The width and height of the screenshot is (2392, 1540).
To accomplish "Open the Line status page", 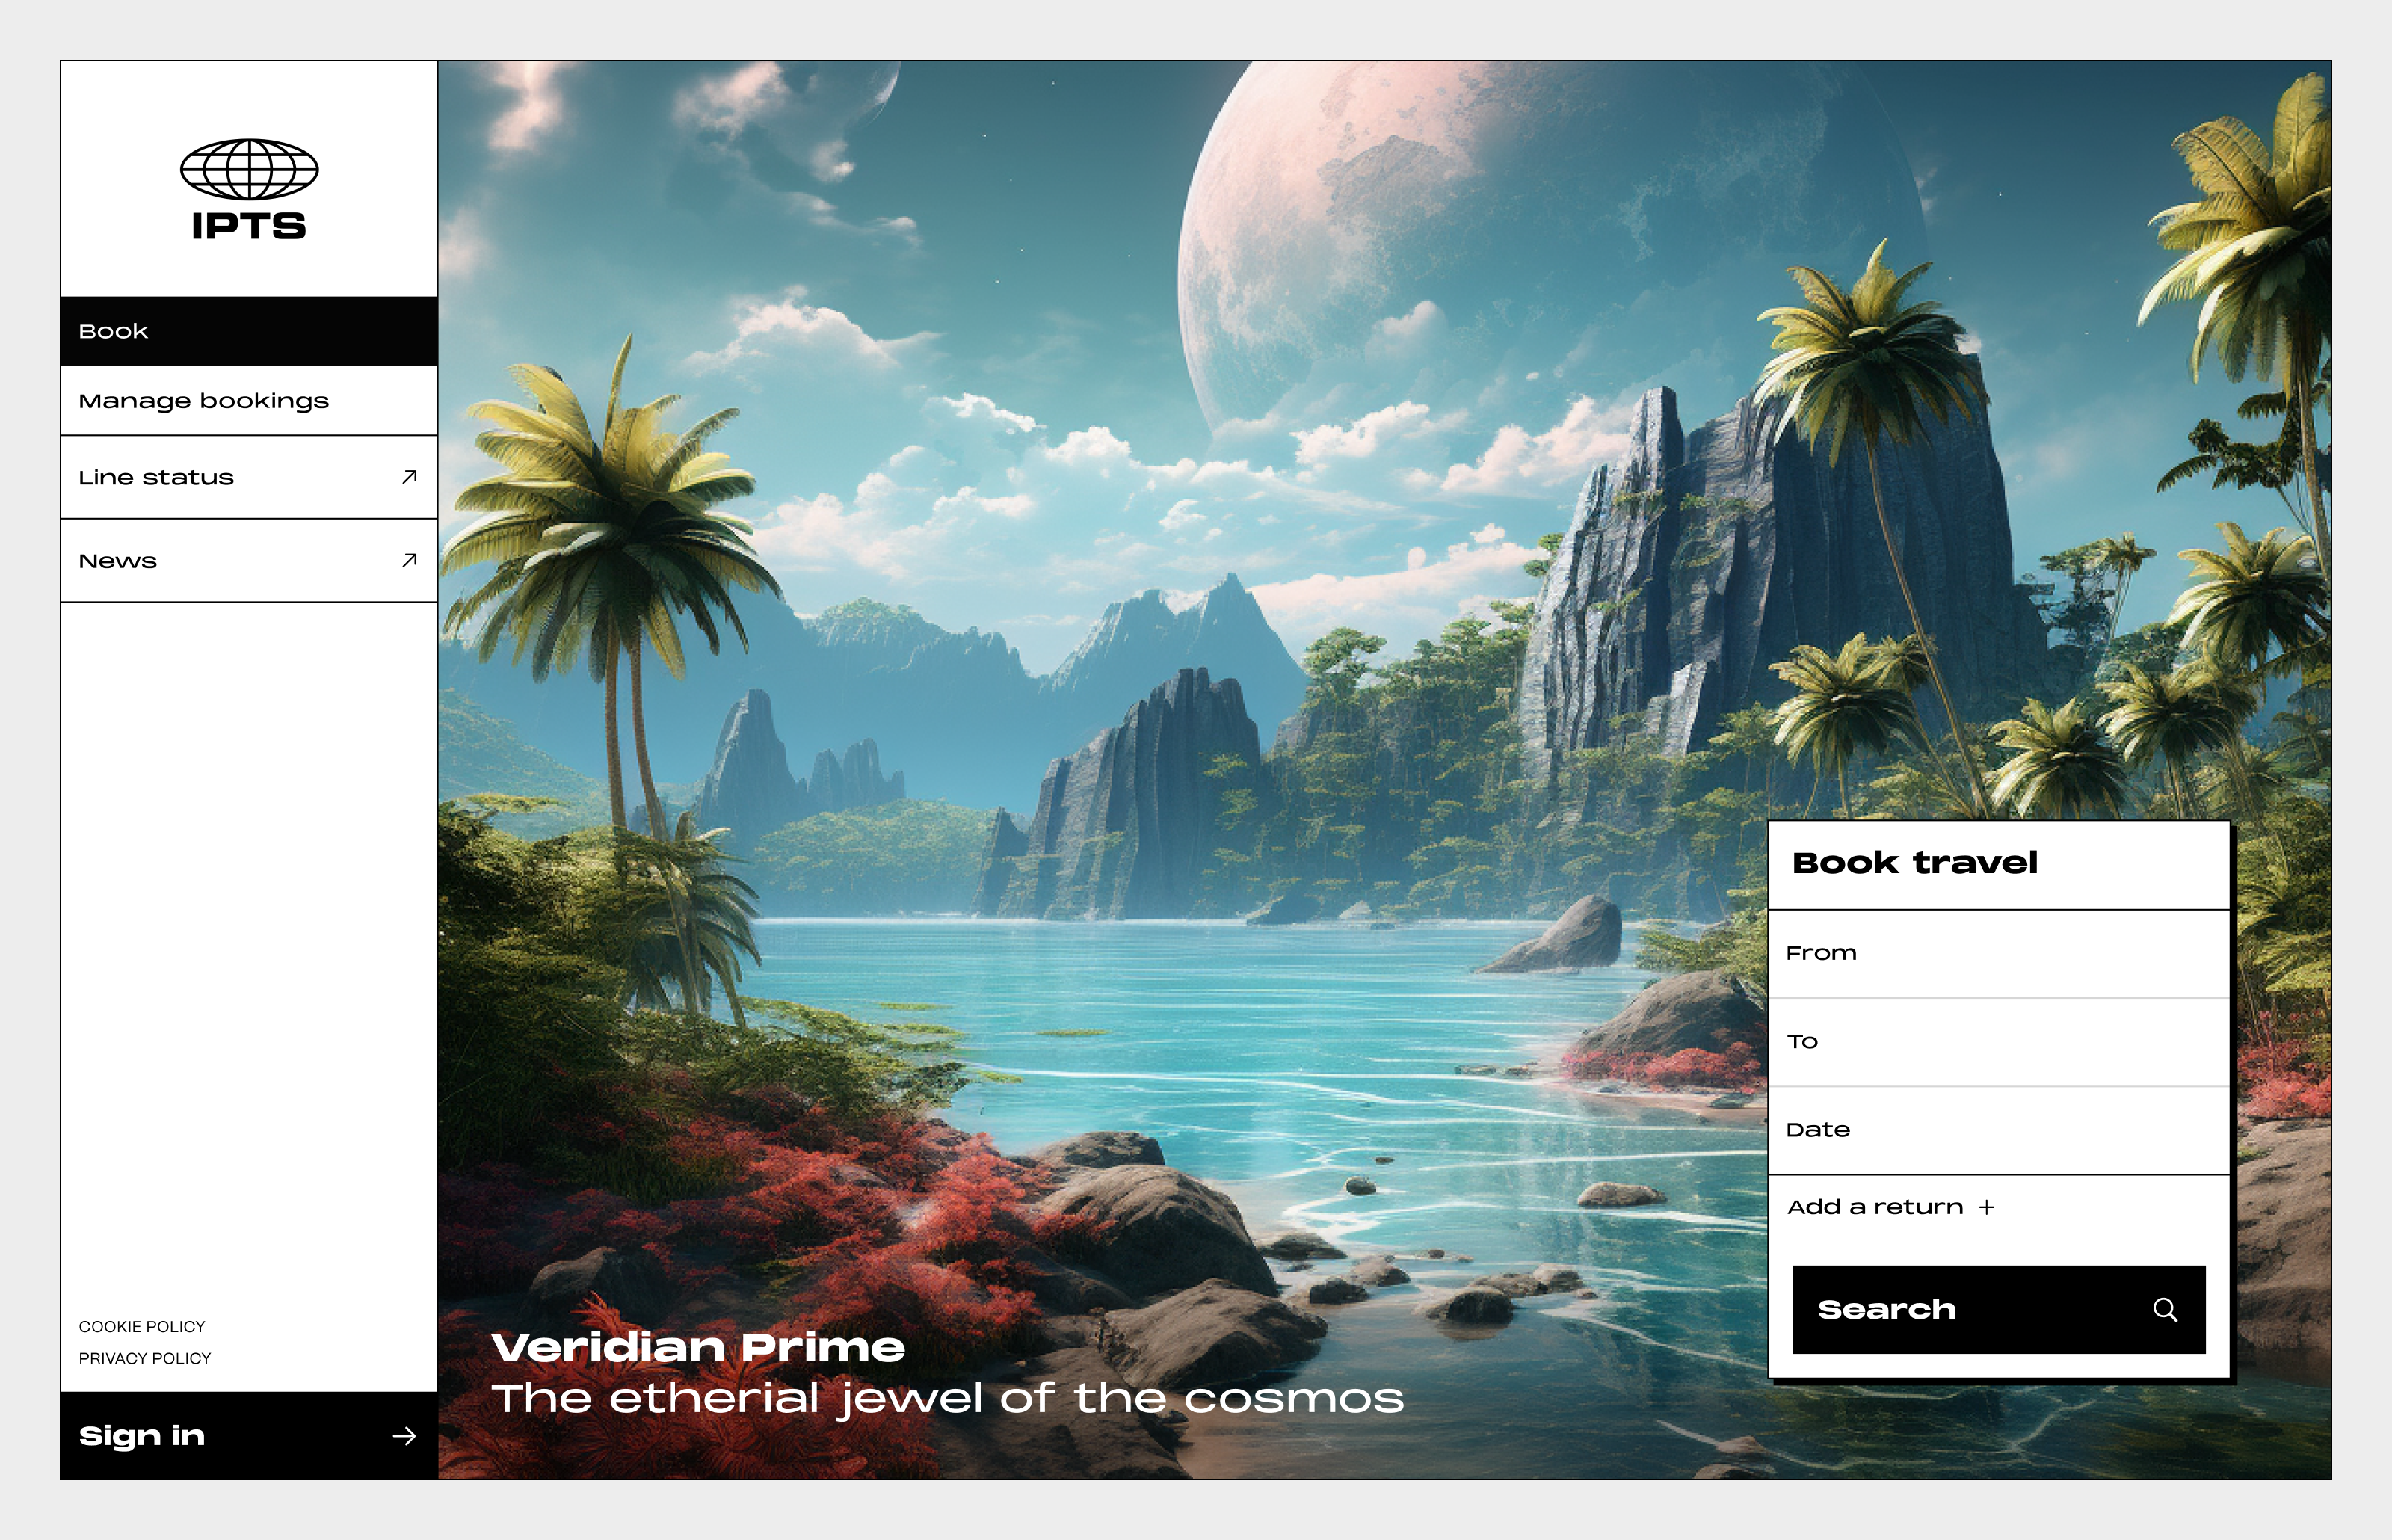I will (x=249, y=477).
